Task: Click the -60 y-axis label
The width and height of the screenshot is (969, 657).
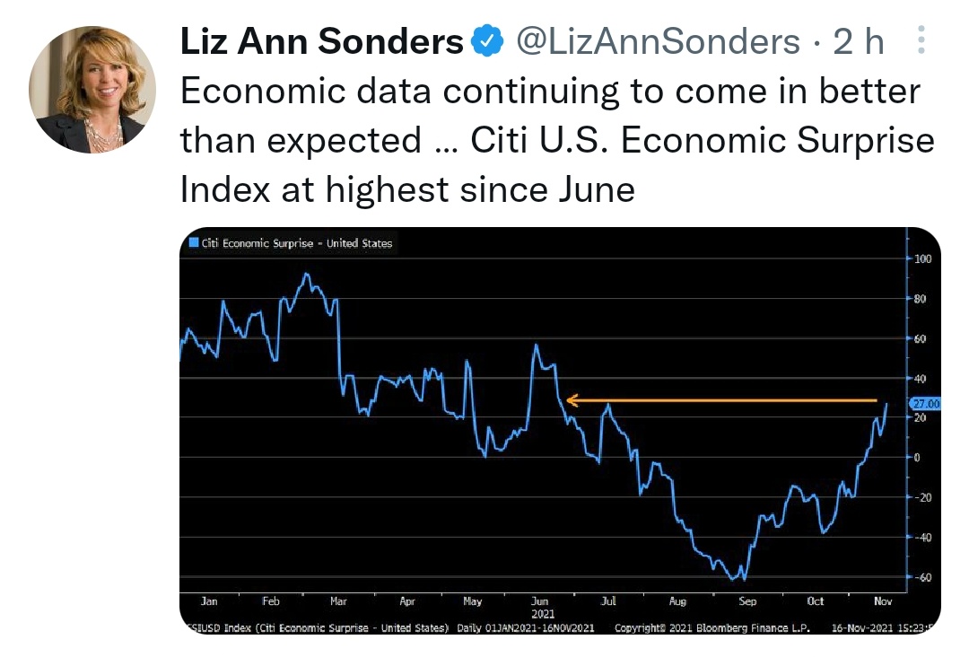Action: pyautogui.click(x=921, y=577)
